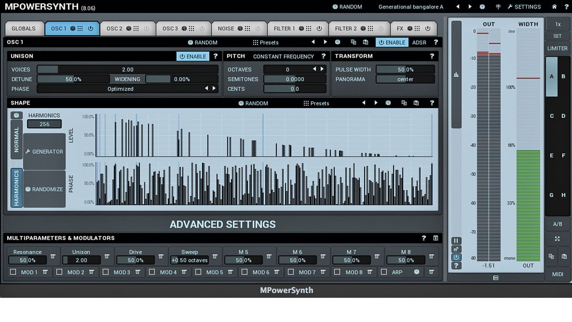The height and width of the screenshot is (322, 572).
Task: Click the LIMITER button
Action: (x=557, y=48)
